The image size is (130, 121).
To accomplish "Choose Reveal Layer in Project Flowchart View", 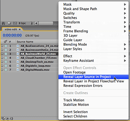I will [x=93, y=81].
